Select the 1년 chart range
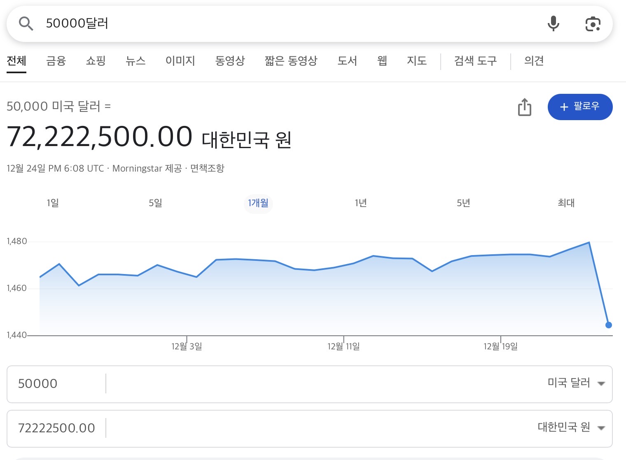 [x=361, y=203]
